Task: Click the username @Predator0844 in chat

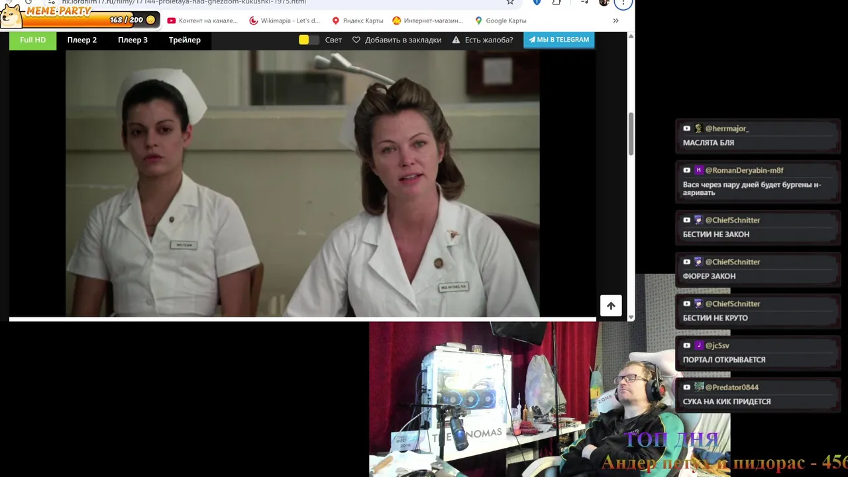Action: click(731, 387)
